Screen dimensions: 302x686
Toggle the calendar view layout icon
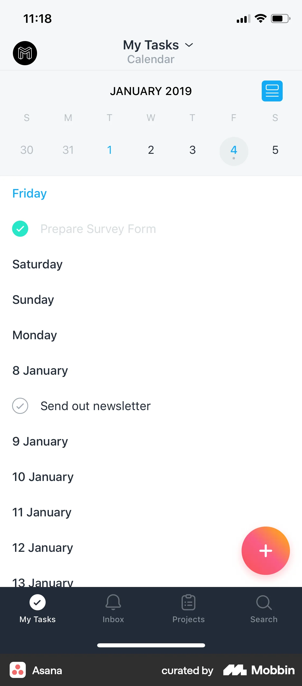point(272,91)
